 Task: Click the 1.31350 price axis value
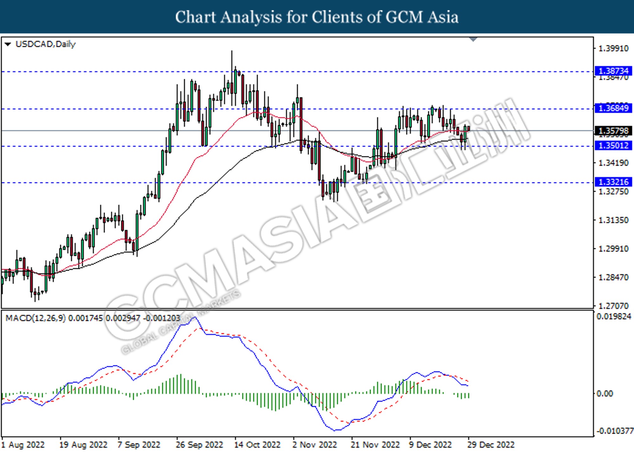tap(613, 220)
